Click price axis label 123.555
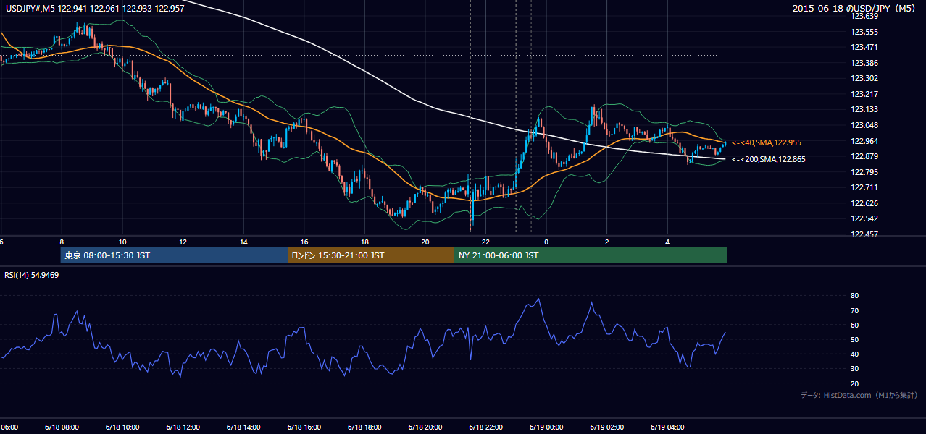This screenshot has height=434, width=926. [x=866, y=32]
